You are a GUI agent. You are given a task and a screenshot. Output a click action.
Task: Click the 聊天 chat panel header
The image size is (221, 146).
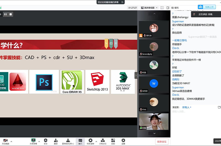click(175, 8)
